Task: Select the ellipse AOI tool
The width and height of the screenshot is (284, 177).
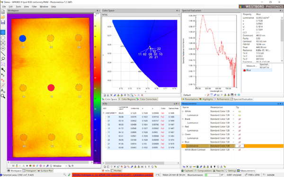Action: tap(3, 38)
